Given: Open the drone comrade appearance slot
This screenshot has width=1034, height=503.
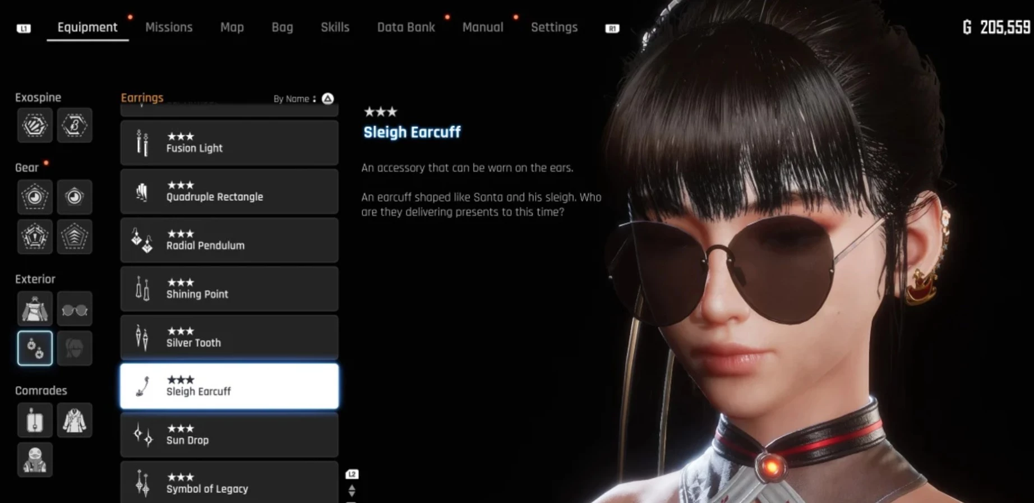Looking at the screenshot, I should coord(35,420).
